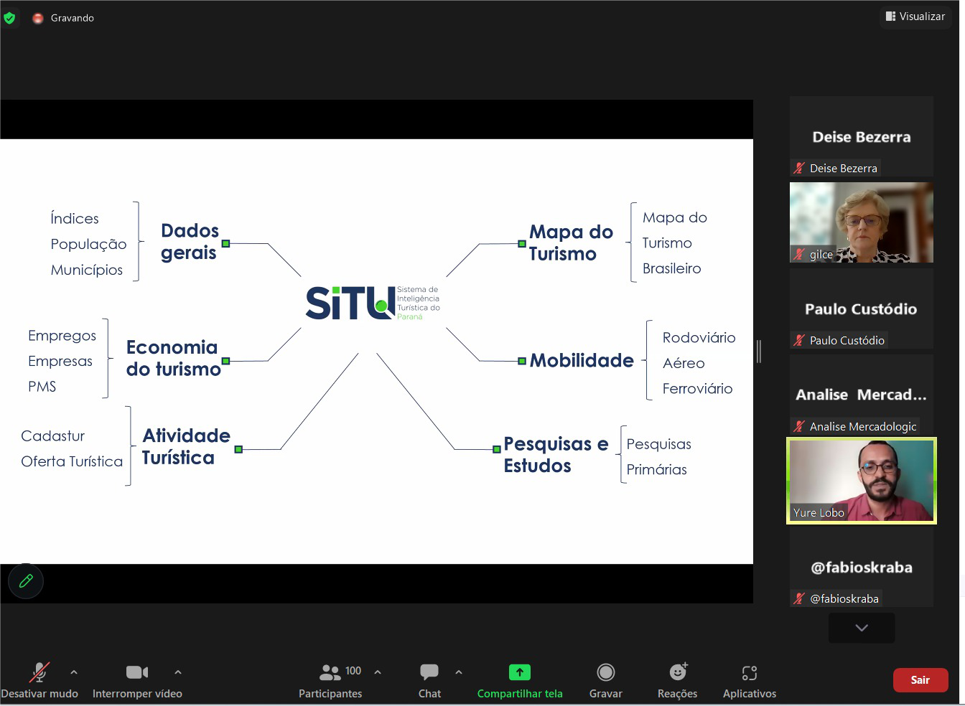This screenshot has width=965, height=706.
Task: Show more participants with the down chevron
Action: 862,628
